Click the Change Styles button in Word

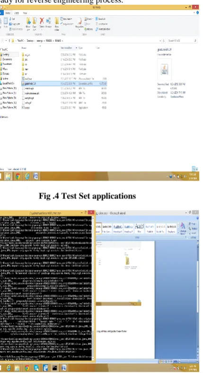pyautogui.click(x=183, y=228)
